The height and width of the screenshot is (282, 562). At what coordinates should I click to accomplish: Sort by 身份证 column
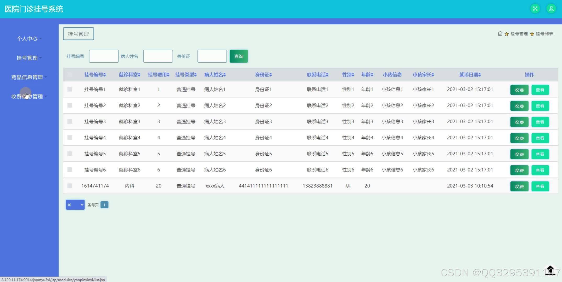263,75
